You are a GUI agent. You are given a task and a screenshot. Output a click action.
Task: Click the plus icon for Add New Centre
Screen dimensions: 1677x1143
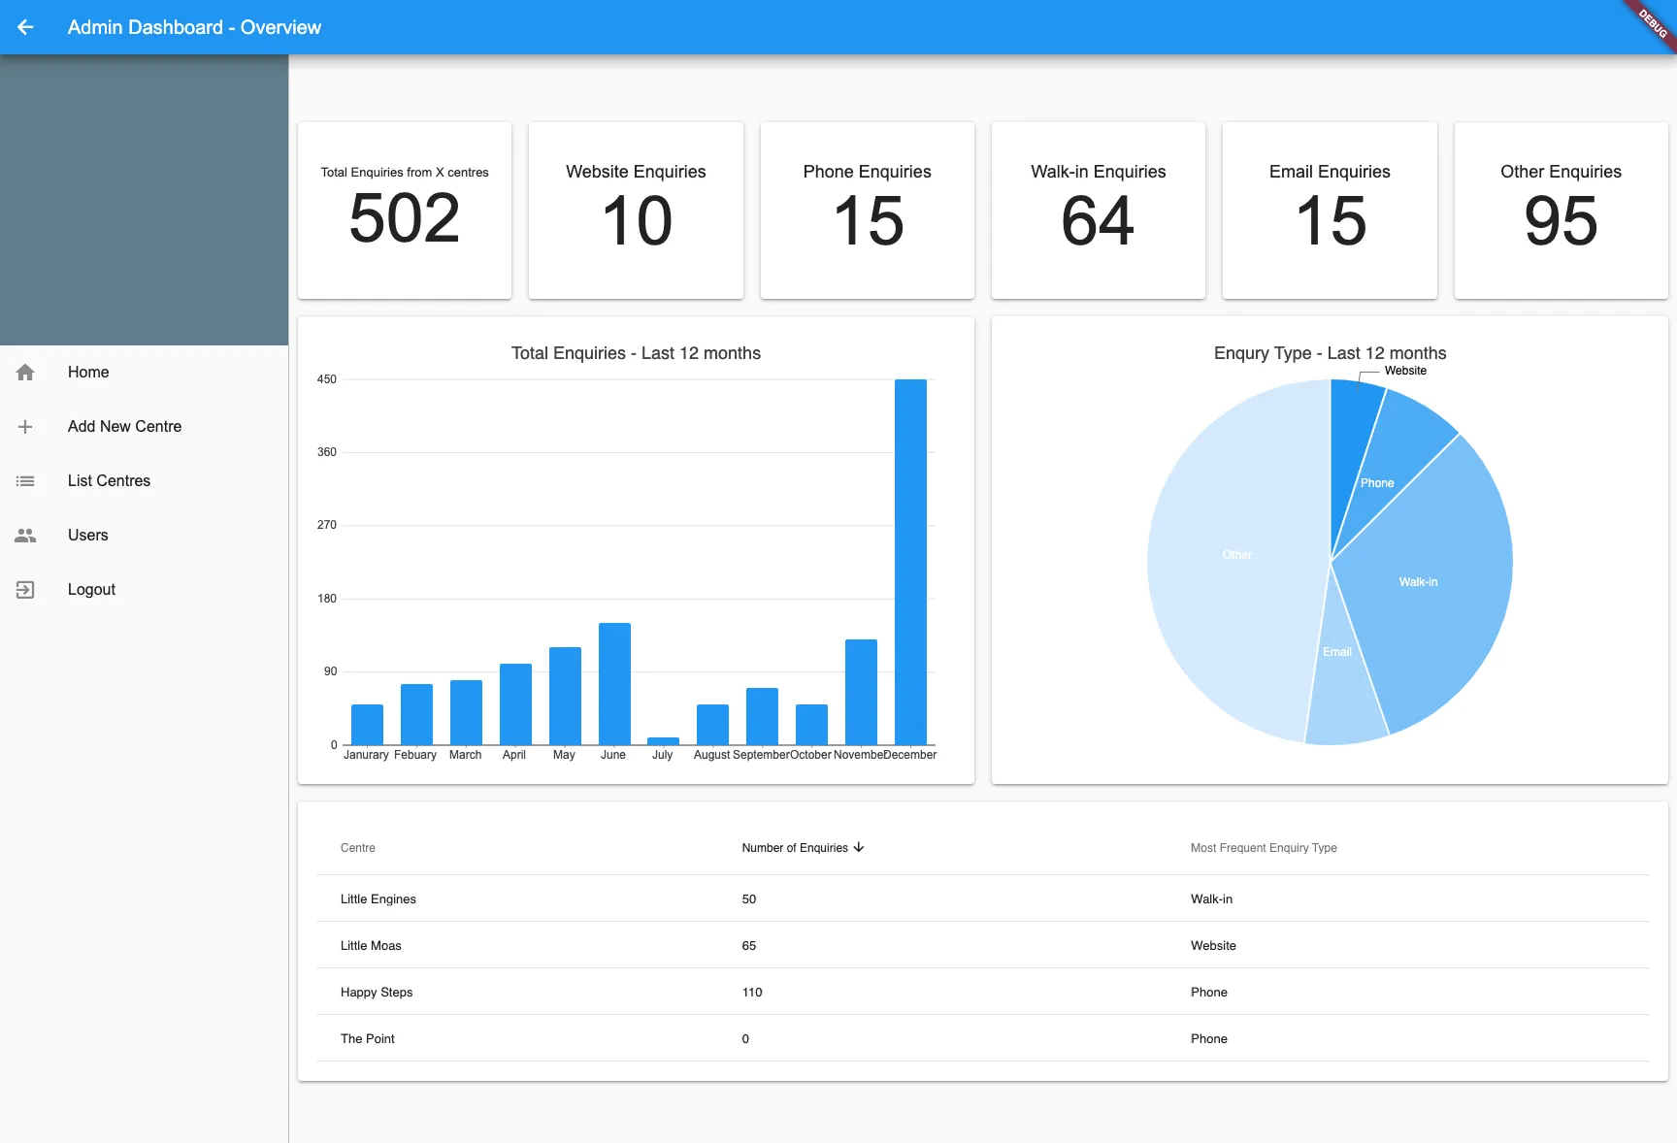[25, 427]
